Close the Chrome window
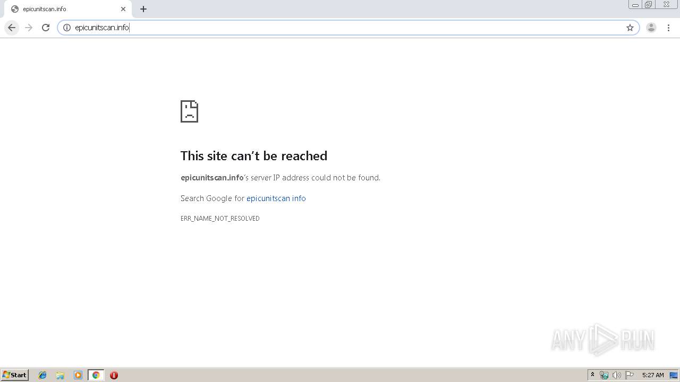Screen dimensions: 680x382 pos(666,5)
